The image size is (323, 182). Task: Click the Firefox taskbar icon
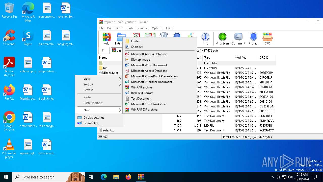point(128,177)
